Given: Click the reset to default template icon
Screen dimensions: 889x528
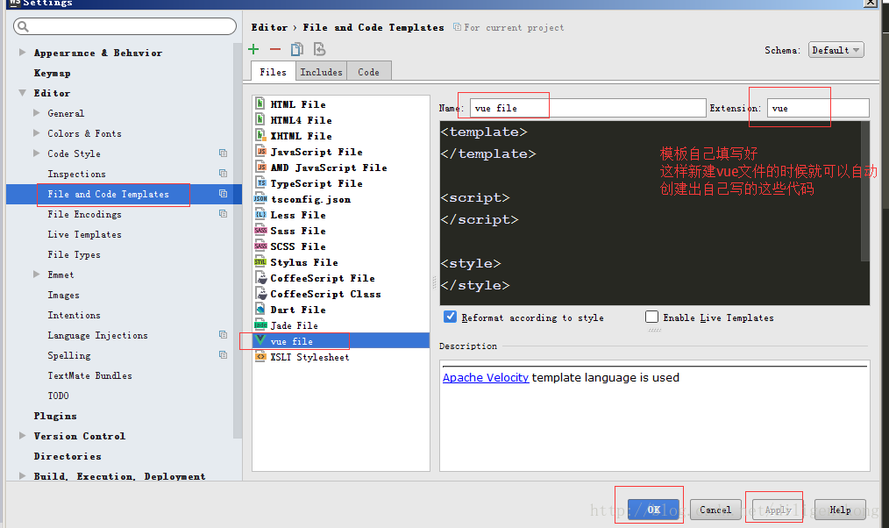Looking at the screenshot, I should click(x=319, y=49).
